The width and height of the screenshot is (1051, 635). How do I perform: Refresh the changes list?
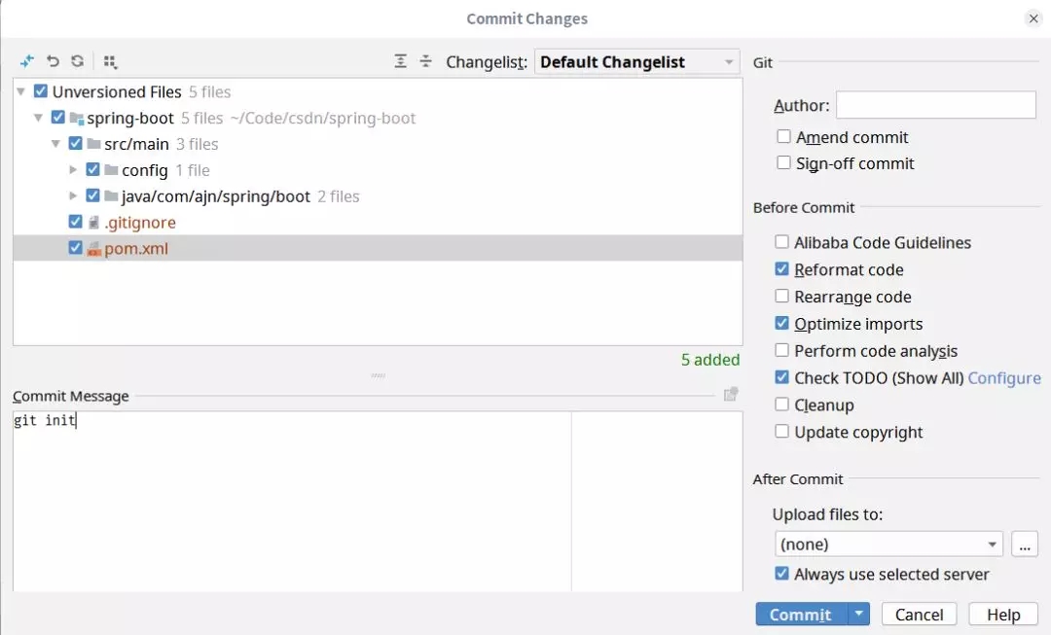78,61
